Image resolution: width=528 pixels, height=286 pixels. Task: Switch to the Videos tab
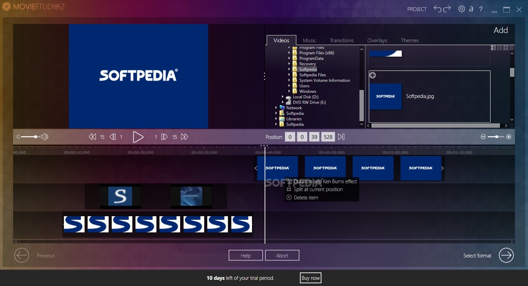pyautogui.click(x=281, y=40)
